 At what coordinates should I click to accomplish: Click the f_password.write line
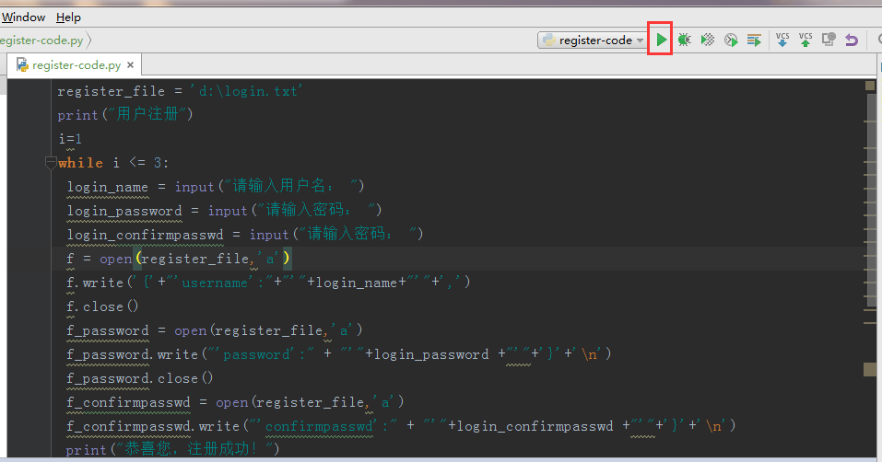coord(338,354)
